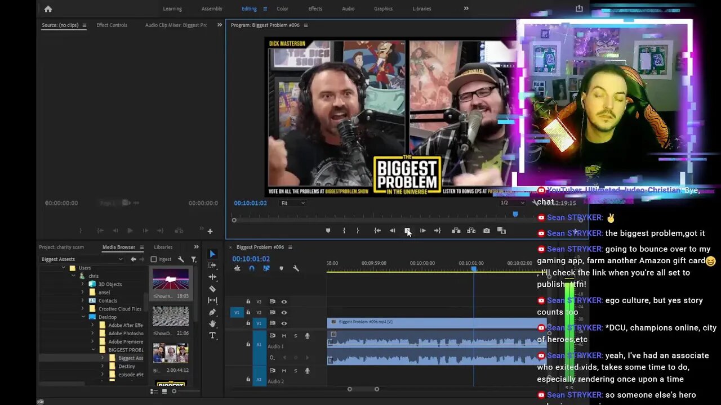Select the Hand tool

212,323
